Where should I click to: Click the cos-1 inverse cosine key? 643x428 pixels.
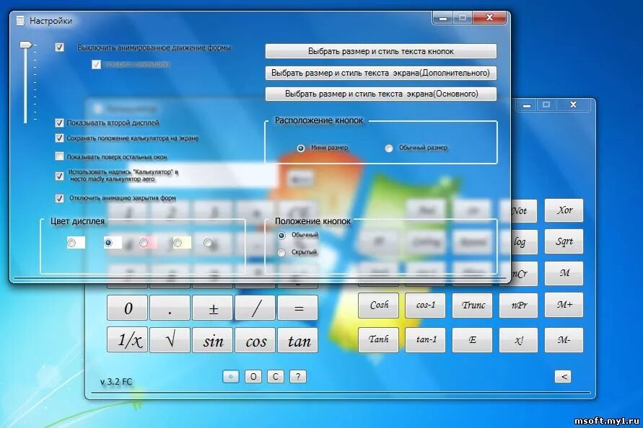[425, 305]
